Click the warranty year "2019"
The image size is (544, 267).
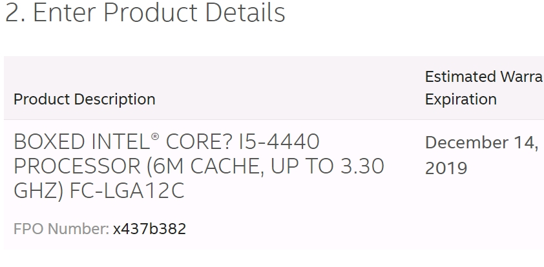[446, 168]
